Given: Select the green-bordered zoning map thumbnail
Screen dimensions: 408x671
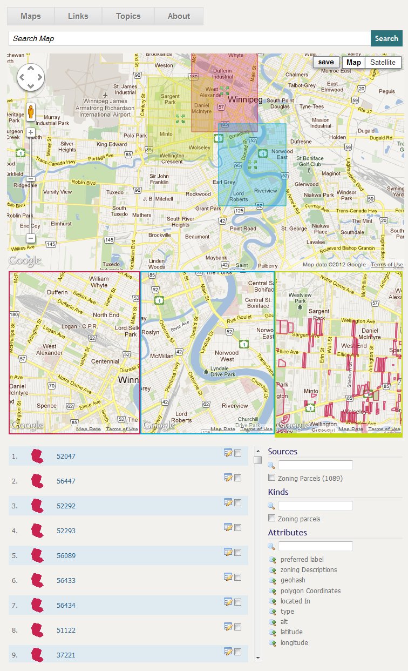Looking at the screenshot, I should point(338,353).
